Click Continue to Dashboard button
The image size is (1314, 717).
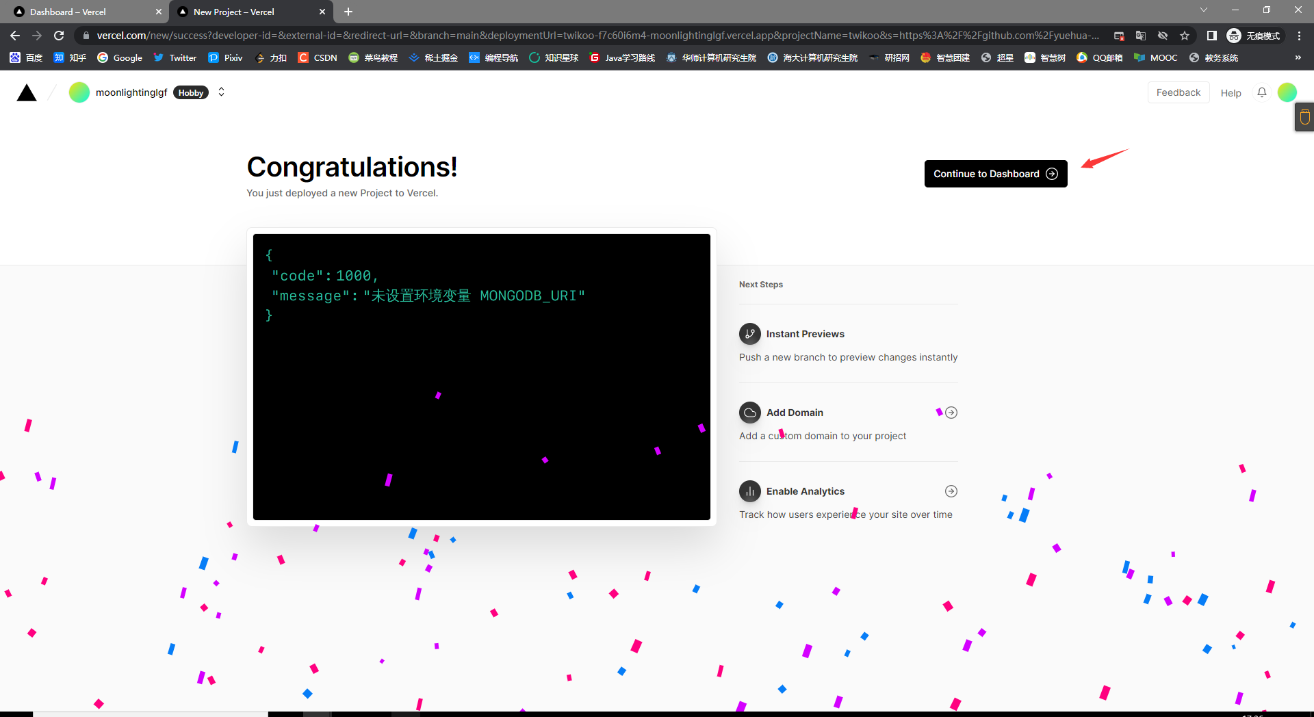tap(995, 174)
